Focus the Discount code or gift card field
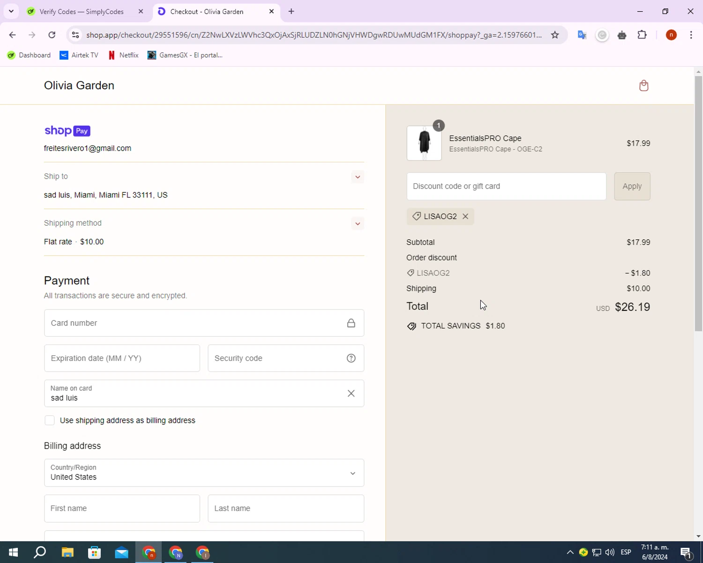703x563 pixels. click(x=506, y=186)
